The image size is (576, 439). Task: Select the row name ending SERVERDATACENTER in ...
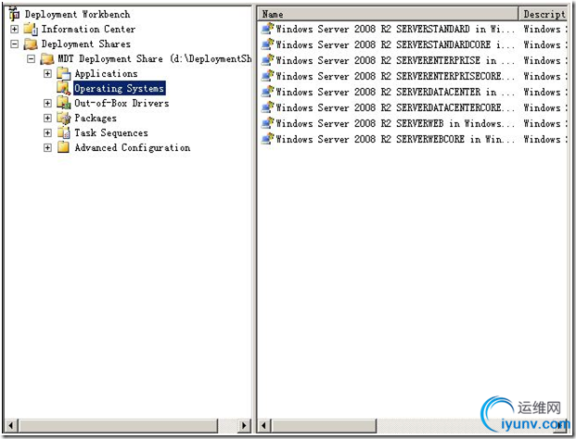click(x=395, y=92)
